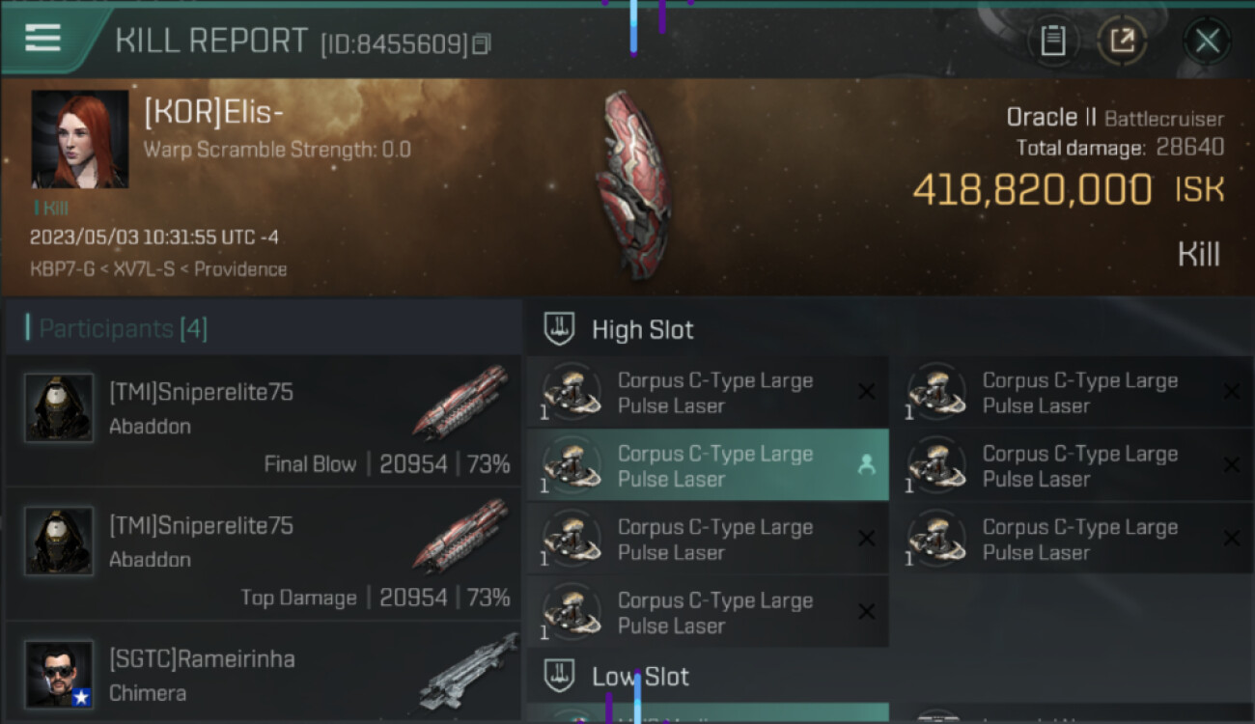Close the kill report window
This screenshot has width=1255, height=724.
coord(1207,41)
